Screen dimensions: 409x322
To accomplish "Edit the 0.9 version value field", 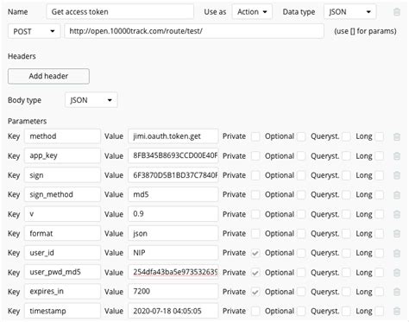I will point(173,214).
